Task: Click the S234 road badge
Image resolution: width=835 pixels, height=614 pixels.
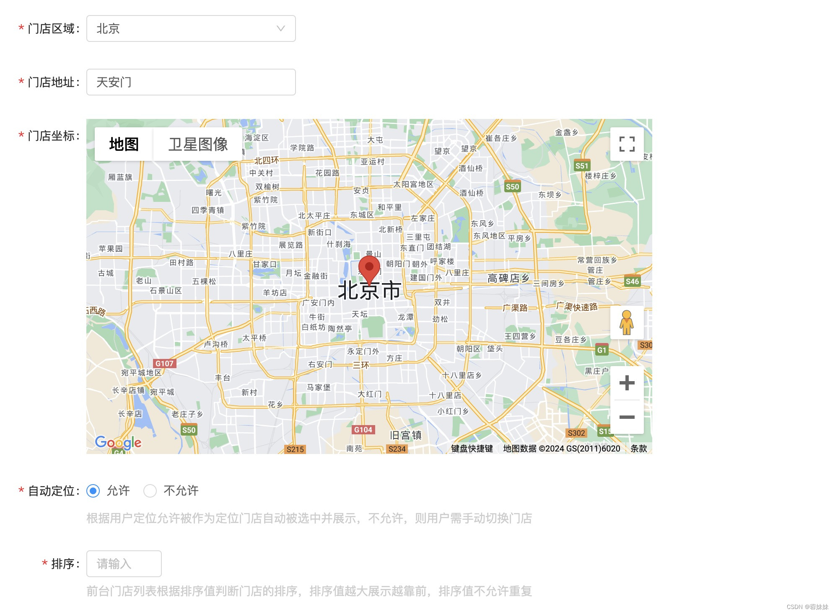Action: click(x=397, y=449)
